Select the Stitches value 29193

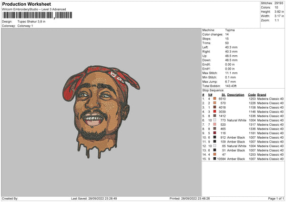click(279, 3)
